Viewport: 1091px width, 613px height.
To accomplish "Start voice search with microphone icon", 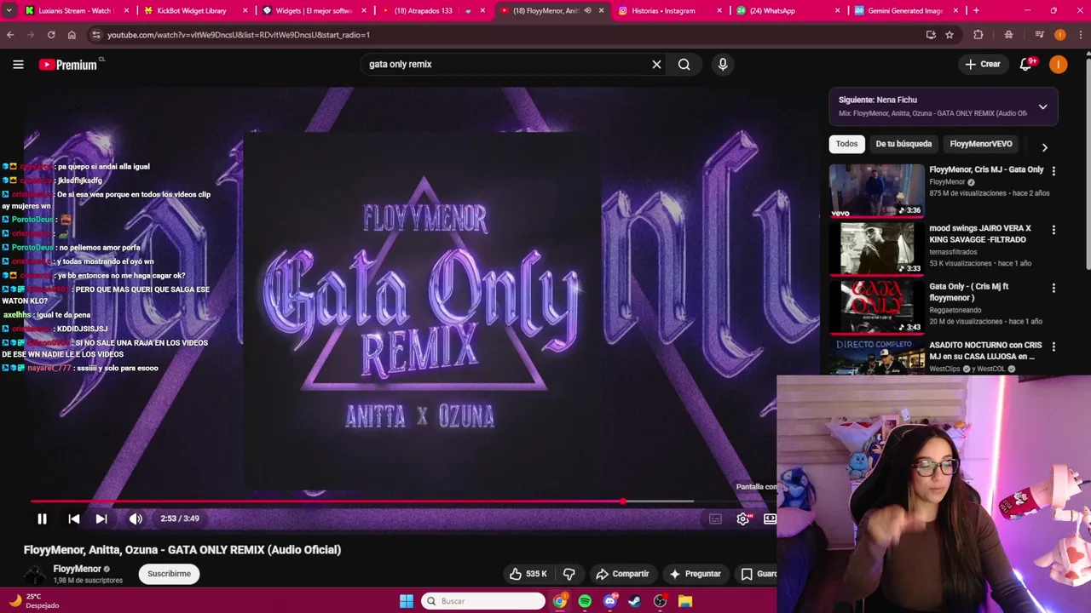I will tap(723, 64).
